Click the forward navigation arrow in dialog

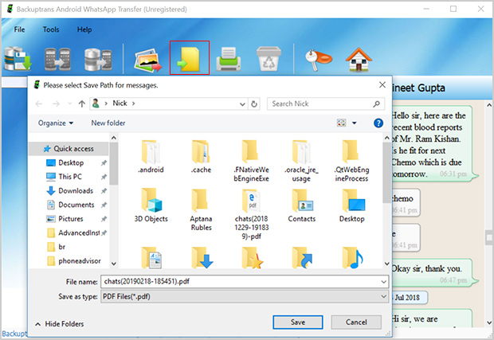[56, 104]
